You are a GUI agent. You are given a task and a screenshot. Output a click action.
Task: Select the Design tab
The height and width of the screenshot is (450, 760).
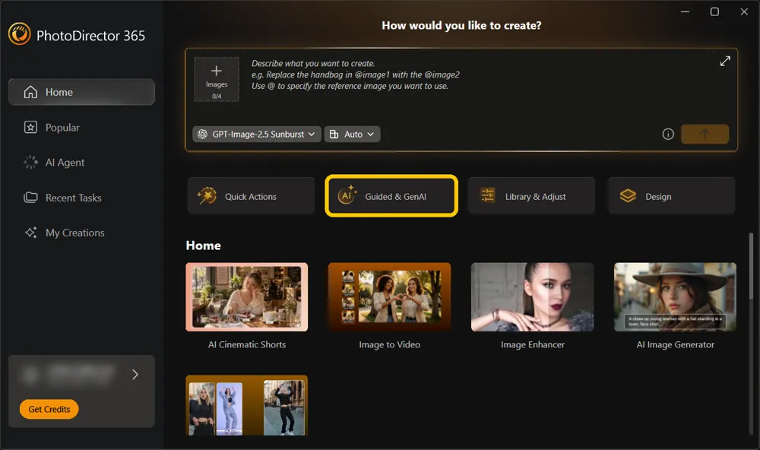click(x=671, y=196)
